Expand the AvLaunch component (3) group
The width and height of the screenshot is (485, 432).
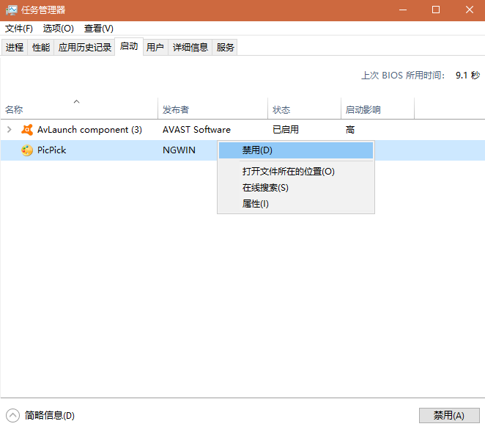pos(10,129)
